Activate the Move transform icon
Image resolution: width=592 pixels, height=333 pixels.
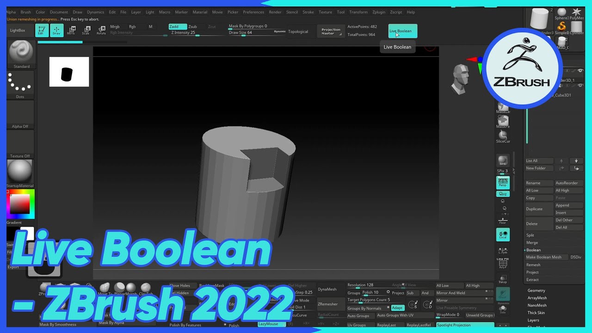[71, 31]
